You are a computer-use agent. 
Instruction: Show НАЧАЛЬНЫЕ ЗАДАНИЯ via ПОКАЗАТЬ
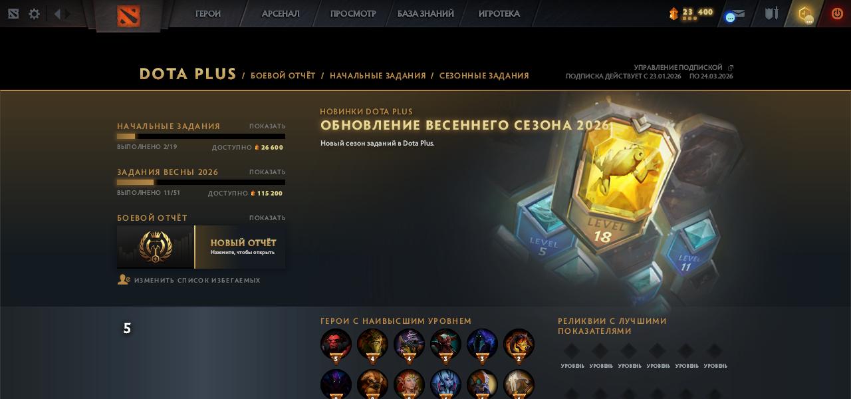pyautogui.click(x=267, y=126)
